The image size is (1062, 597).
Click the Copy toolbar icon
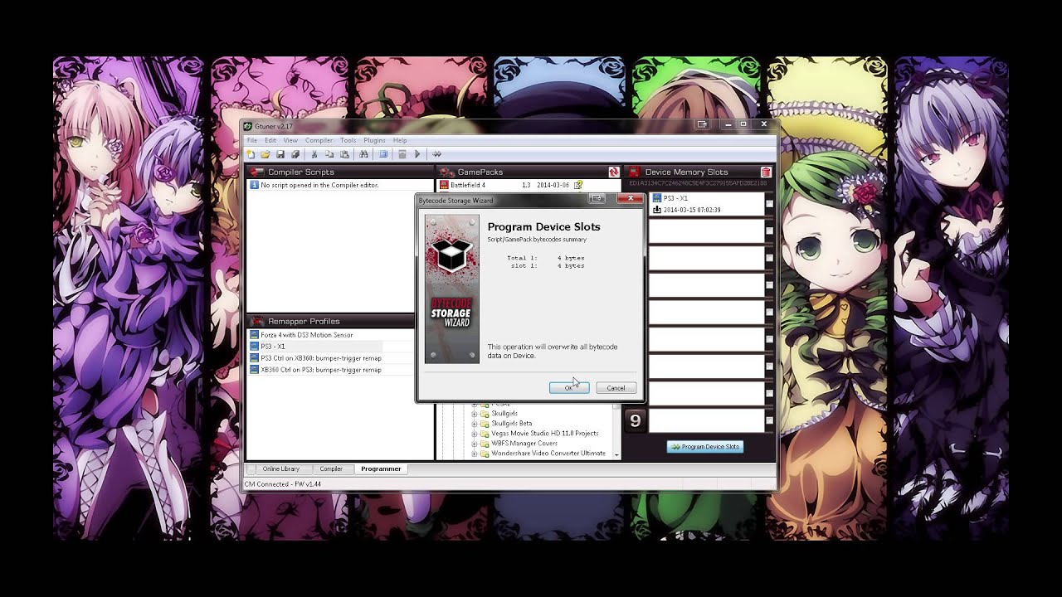coord(329,154)
